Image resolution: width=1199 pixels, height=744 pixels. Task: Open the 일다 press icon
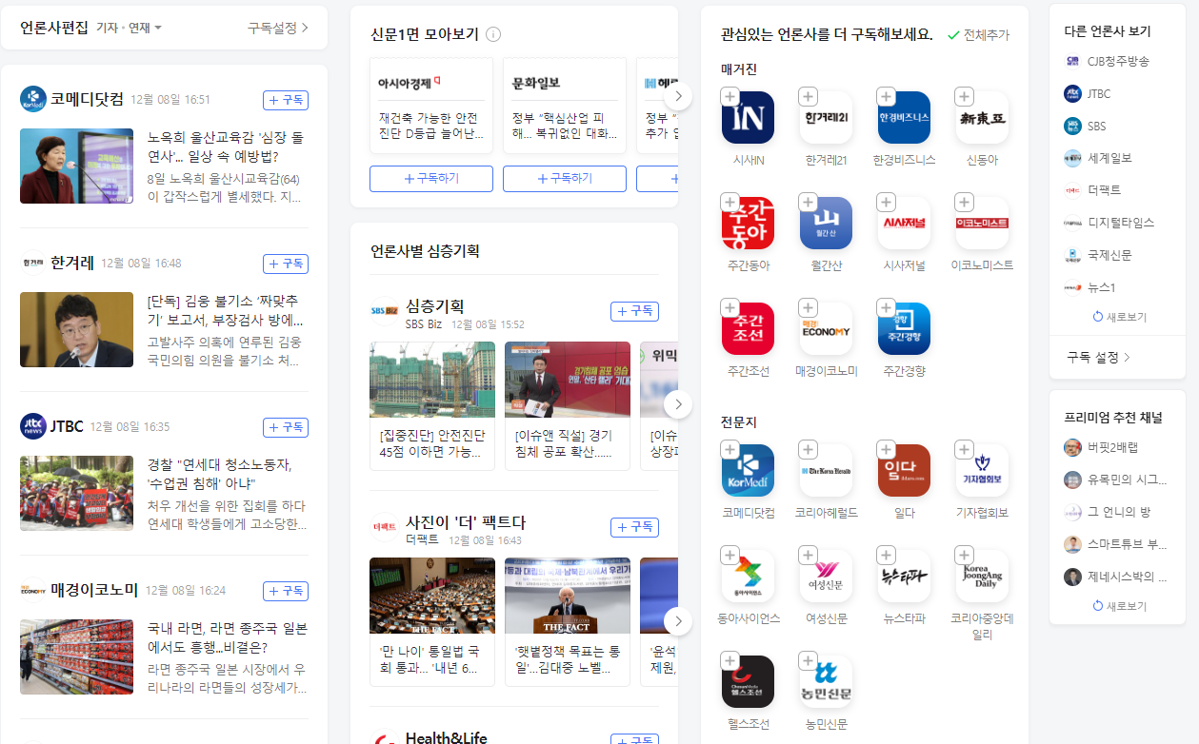[x=904, y=470]
